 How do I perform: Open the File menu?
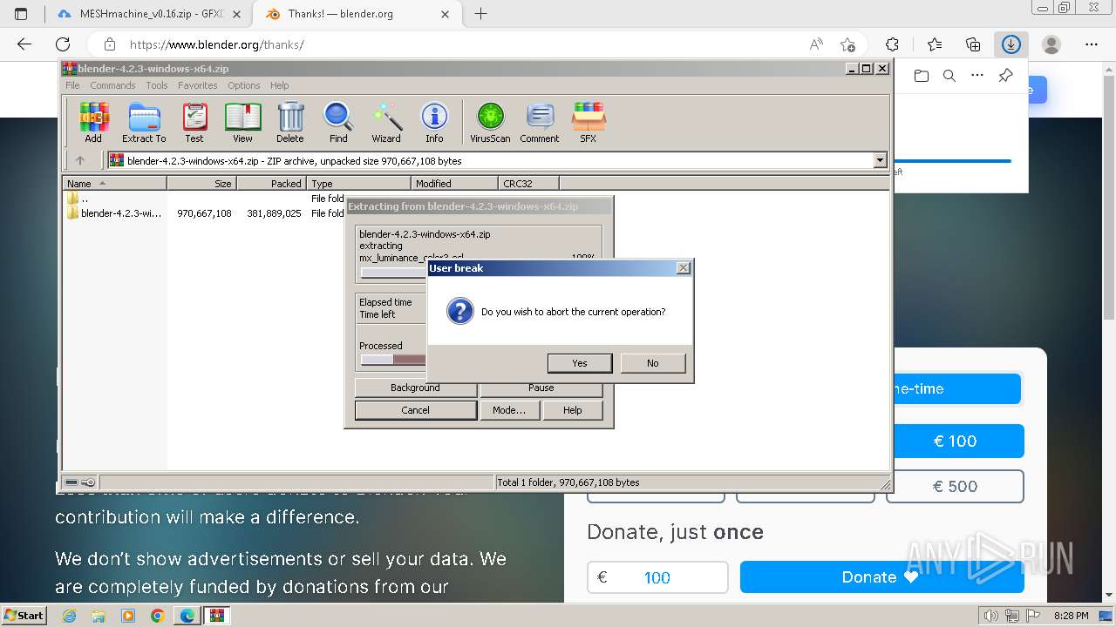(x=72, y=85)
